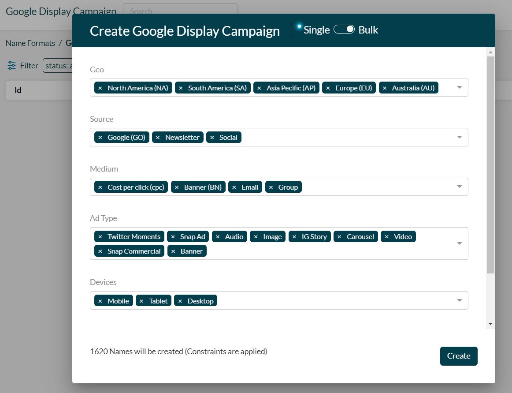Remove the Carousel ad type chip

[x=339, y=236]
